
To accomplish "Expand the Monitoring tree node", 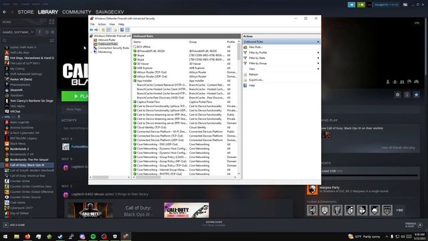I will click(91, 52).
